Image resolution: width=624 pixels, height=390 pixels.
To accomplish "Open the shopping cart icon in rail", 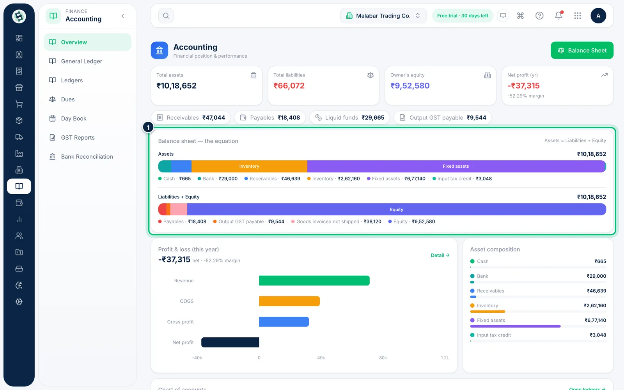I will [x=19, y=104].
